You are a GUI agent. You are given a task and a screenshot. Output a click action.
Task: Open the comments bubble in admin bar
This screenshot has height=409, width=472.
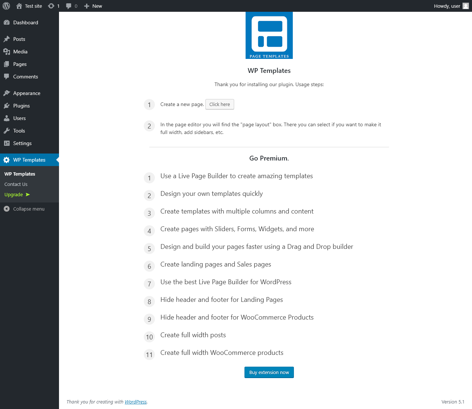69,6
